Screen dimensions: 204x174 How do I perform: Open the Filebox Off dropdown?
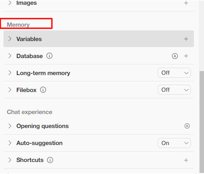pos(174,90)
